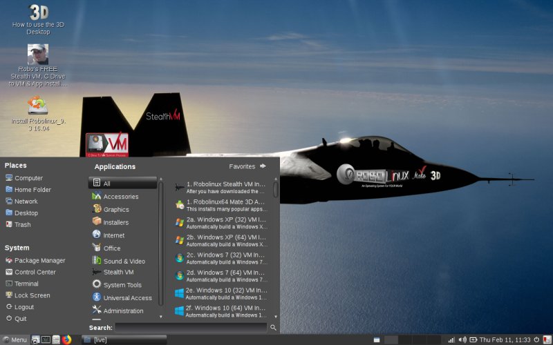This screenshot has width=553, height=345.
Task: Open the network signal tray icon
Action: 451,339
